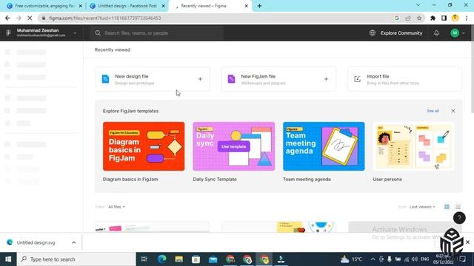Click the Daily Sync Template title
Image resolution: width=474 pixels, height=266 pixels.
(215, 179)
